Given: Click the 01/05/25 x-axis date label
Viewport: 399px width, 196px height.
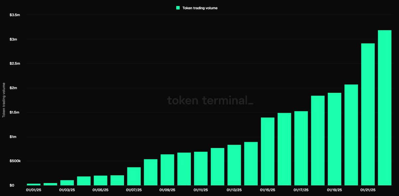Looking at the screenshot, I should [x=100, y=190].
